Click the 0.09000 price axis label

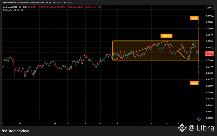click(x=210, y=16)
